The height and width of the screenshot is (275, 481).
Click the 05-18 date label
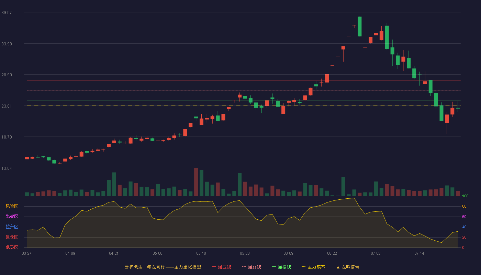pyautogui.click(x=201, y=253)
